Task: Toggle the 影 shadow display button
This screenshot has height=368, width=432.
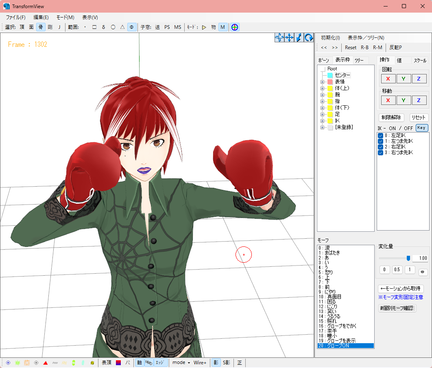Action: coord(216,363)
